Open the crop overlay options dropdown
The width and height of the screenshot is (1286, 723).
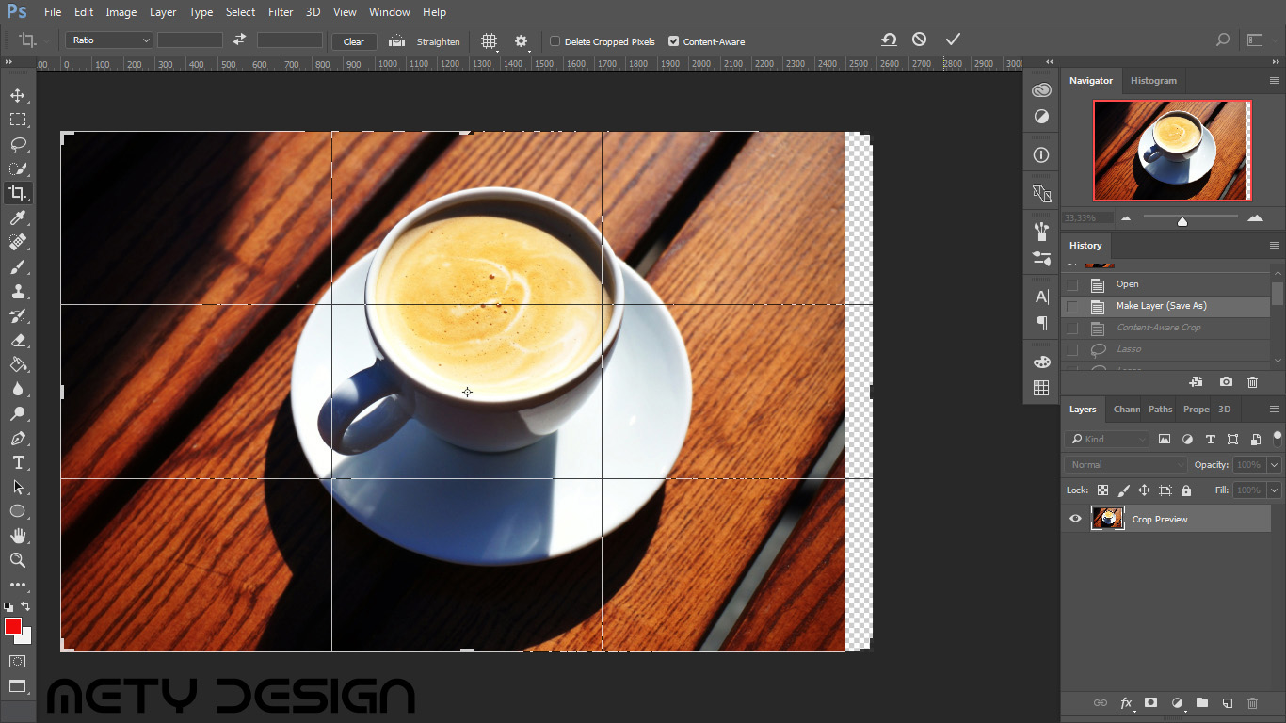click(x=490, y=41)
